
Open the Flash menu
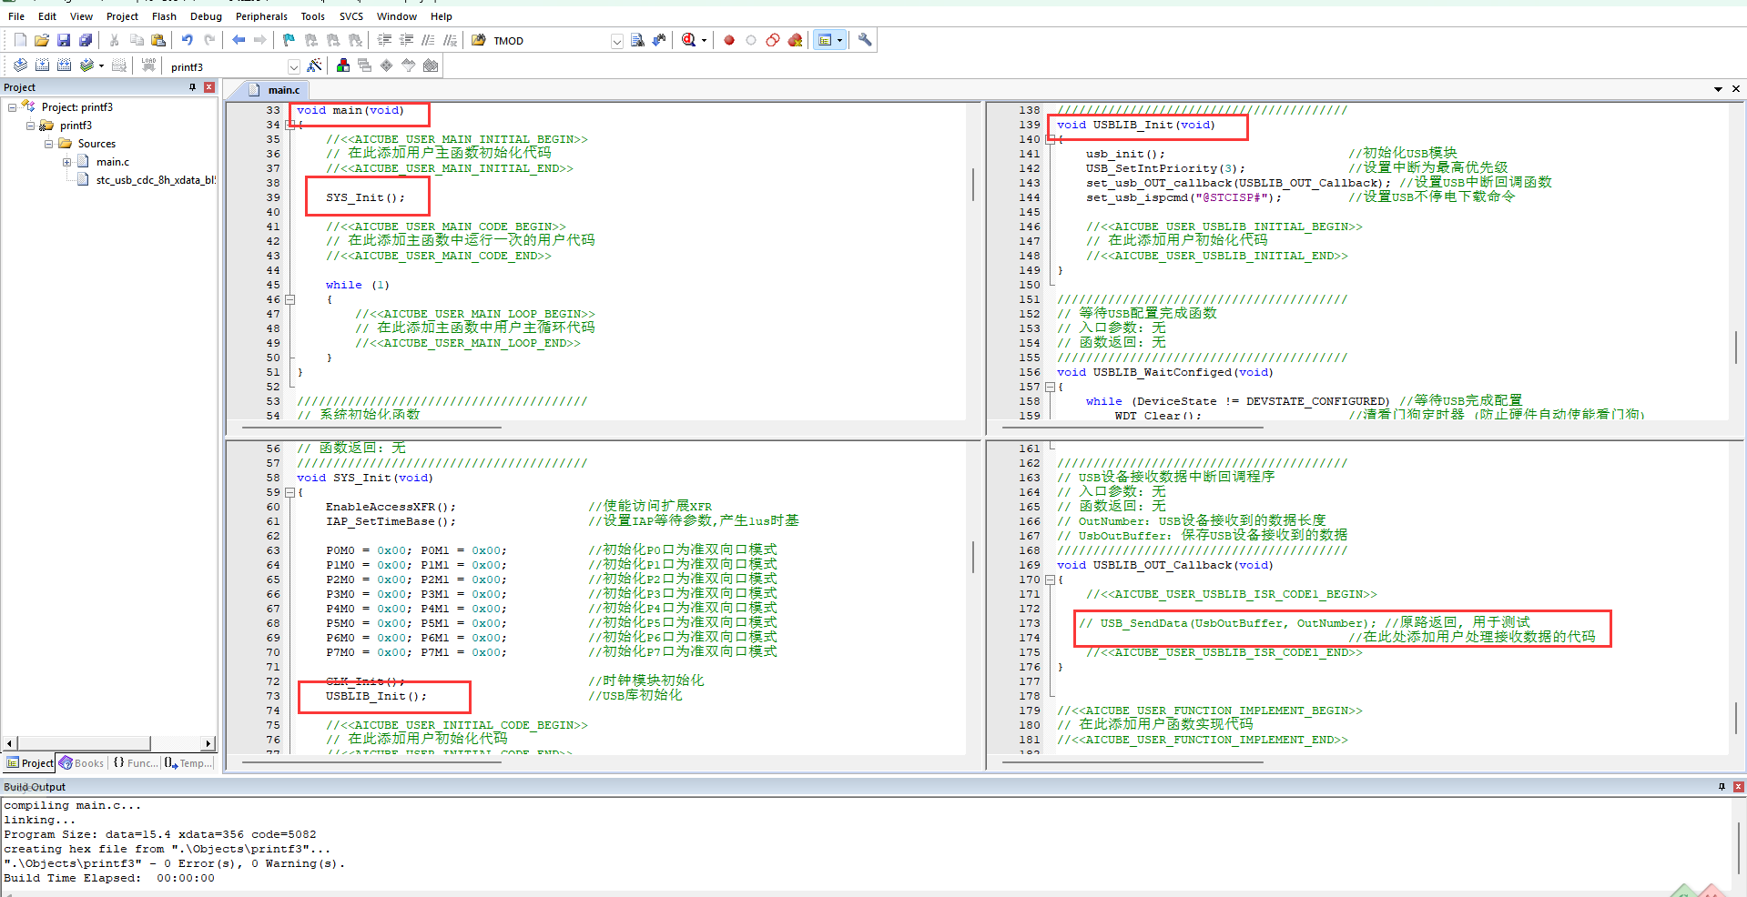164,16
